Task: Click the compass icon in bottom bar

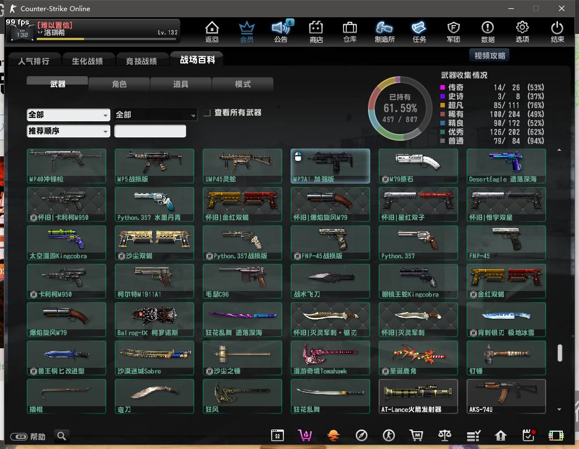Action: click(361, 435)
